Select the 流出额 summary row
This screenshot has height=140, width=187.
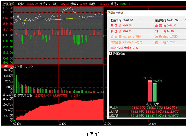(x=147, y=115)
